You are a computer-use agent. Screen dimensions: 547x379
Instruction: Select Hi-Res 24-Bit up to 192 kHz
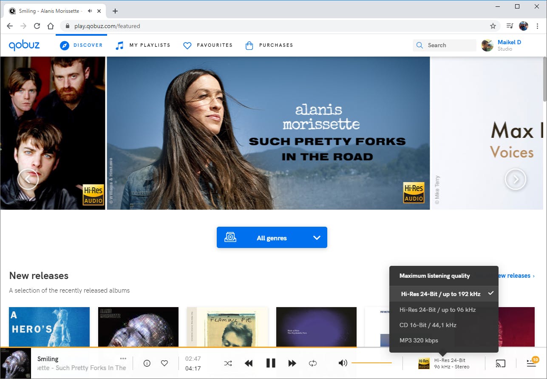click(x=444, y=294)
